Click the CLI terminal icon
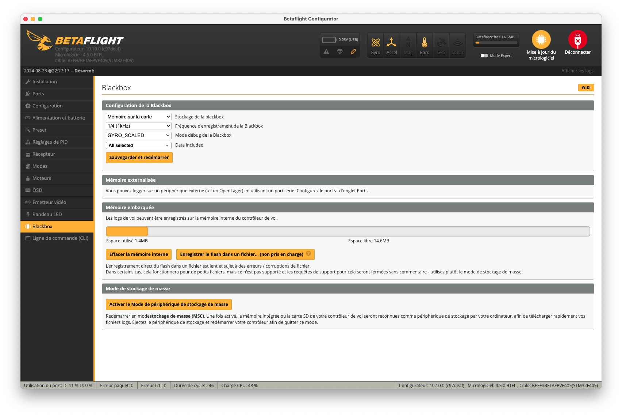This screenshot has width=622, height=416. pyautogui.click(x=28, y=238)
